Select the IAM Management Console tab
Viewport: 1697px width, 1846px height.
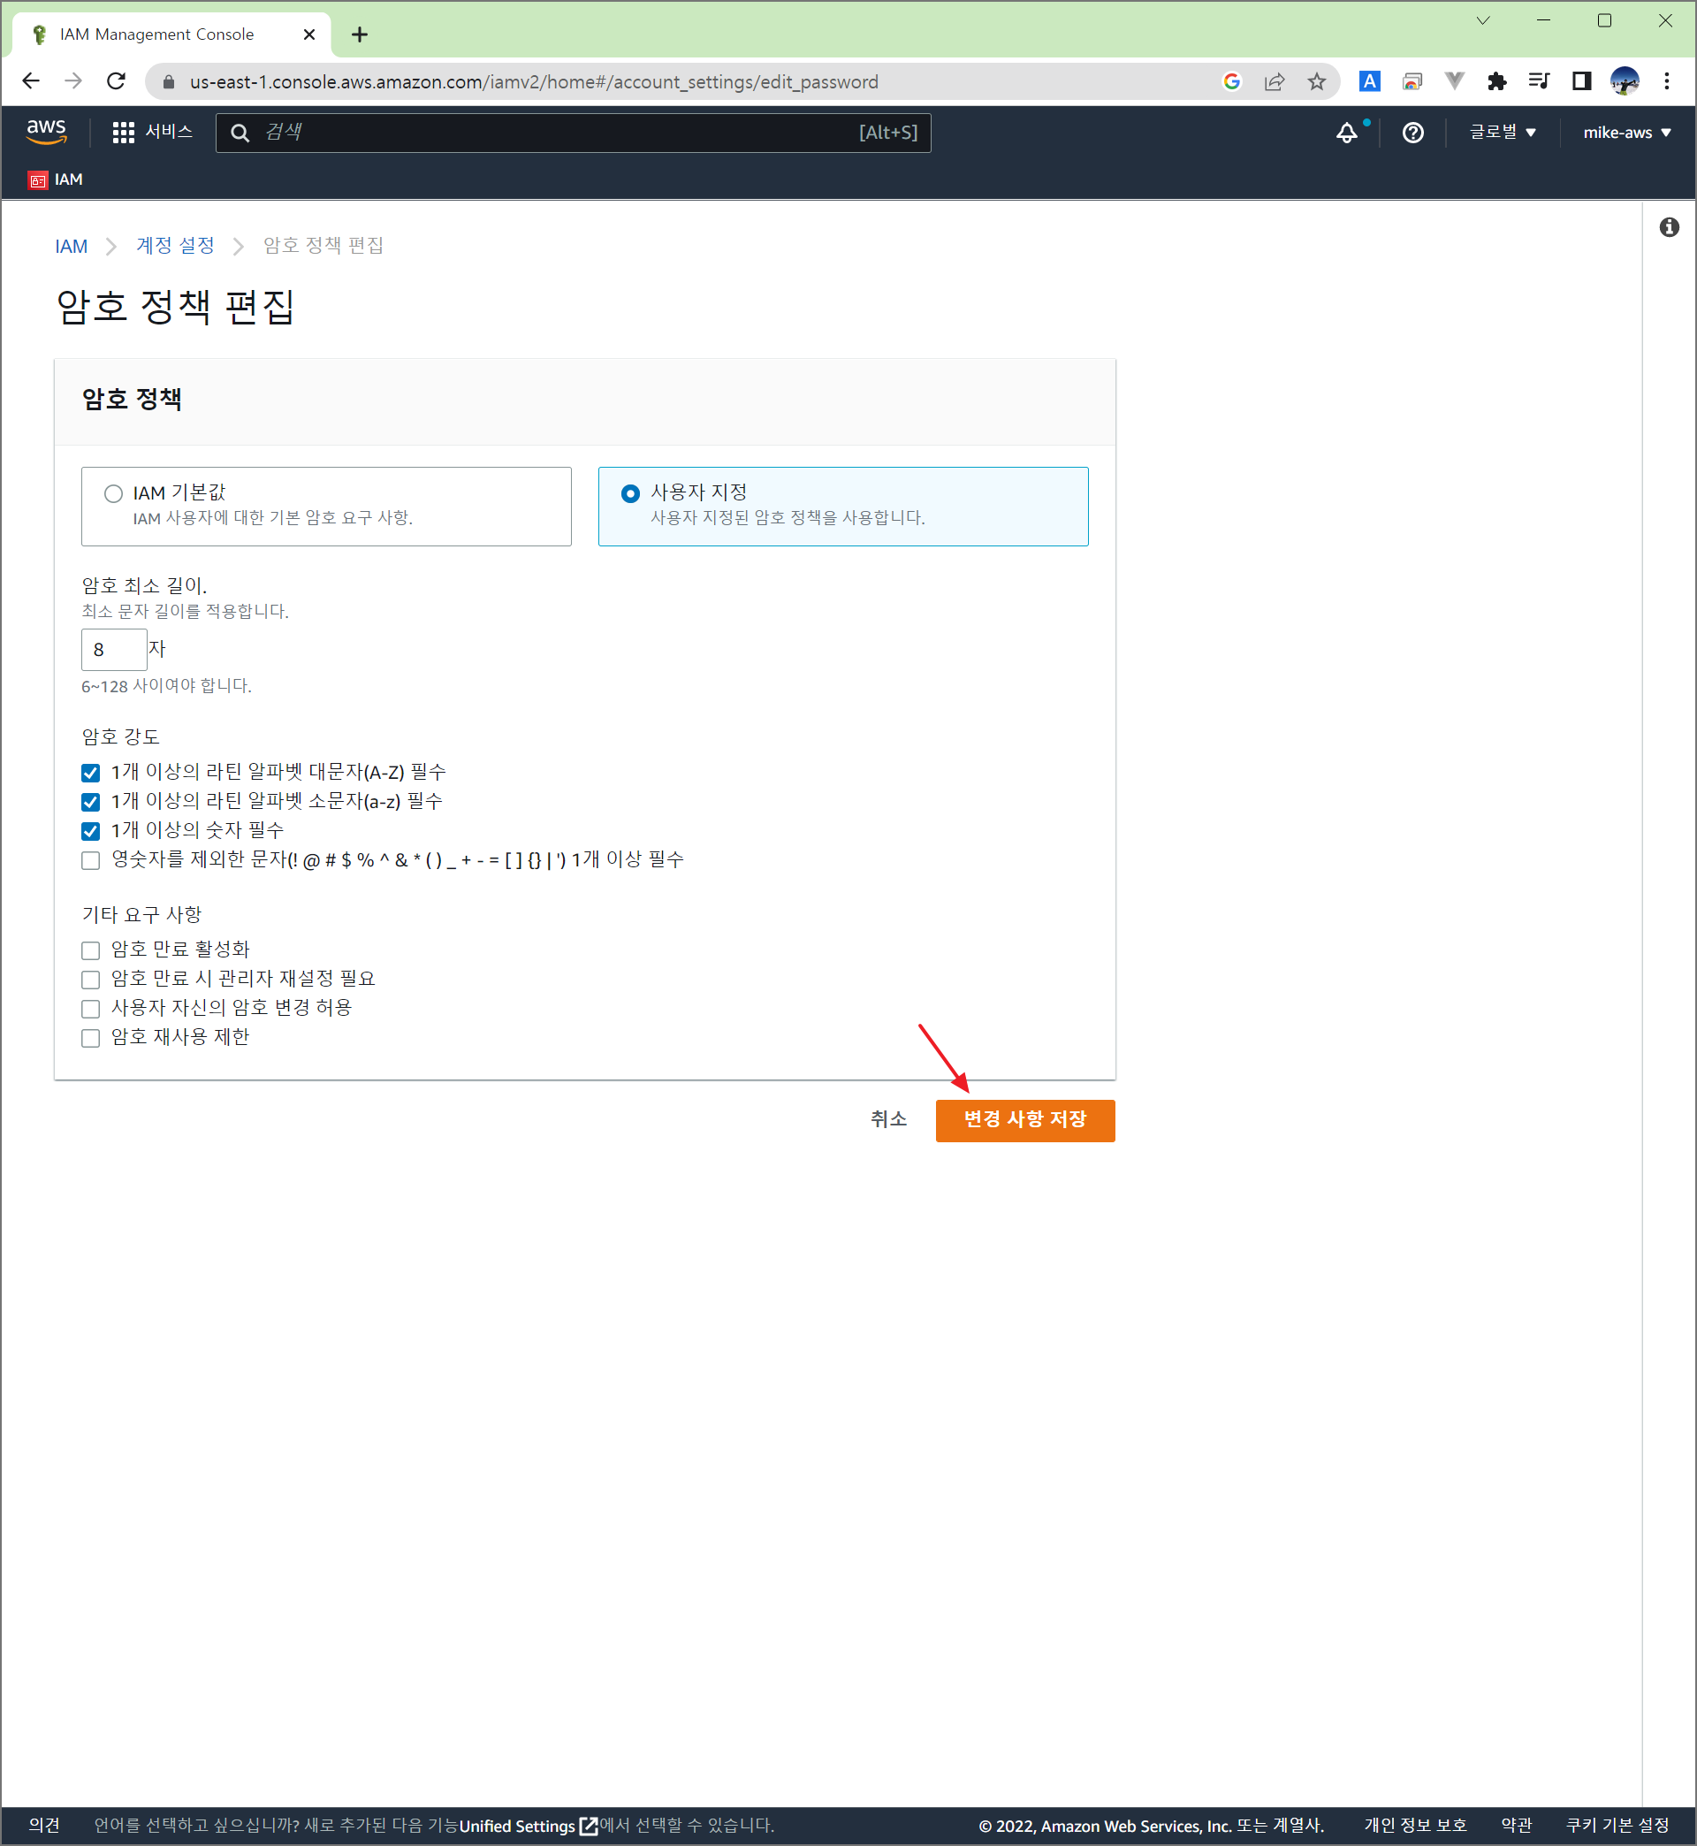171,34
